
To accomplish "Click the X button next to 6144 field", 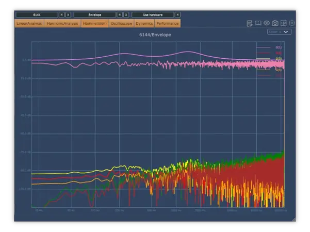I will (x=68, y=15).
